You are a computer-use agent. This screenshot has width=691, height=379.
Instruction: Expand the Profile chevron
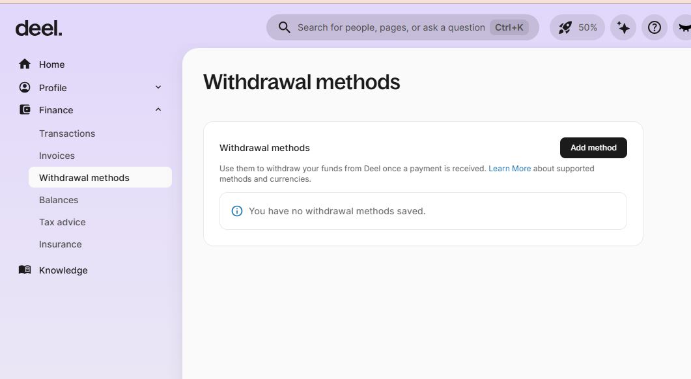(158, 87)
